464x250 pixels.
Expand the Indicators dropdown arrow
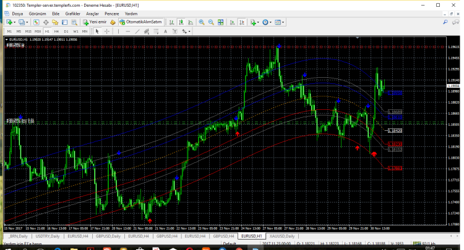tap(258, 22)
